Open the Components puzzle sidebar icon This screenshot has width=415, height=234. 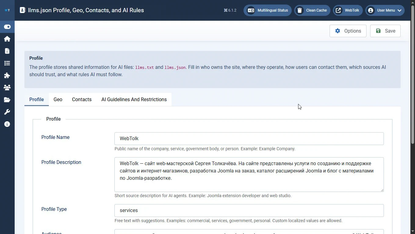point(7,76)
